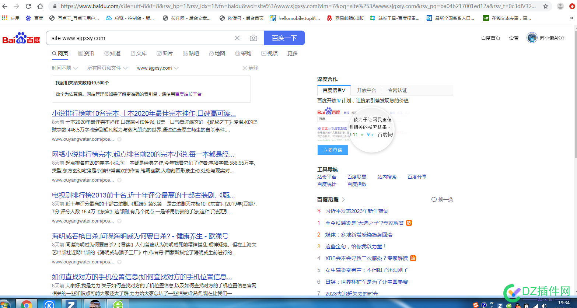Click the Baidu logo
Image resolution: width=577 pixels, height=308 pixels.
(21, 38)
